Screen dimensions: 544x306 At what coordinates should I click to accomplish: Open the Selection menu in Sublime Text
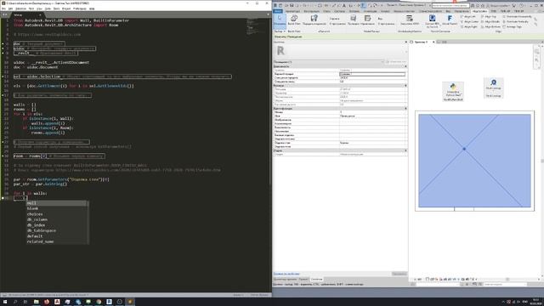tap(20, 8)
